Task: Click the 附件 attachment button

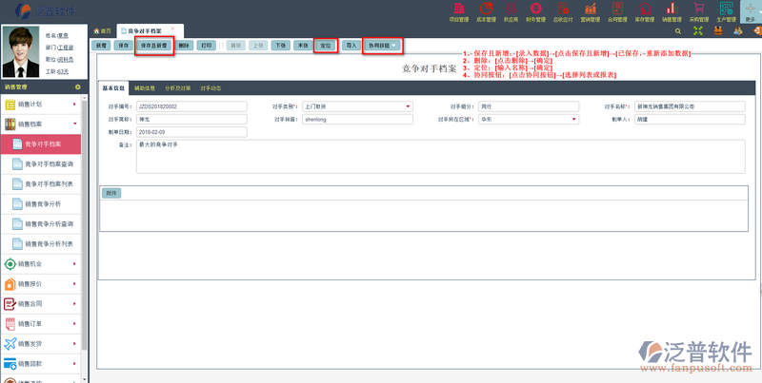Action: [111, 193]
